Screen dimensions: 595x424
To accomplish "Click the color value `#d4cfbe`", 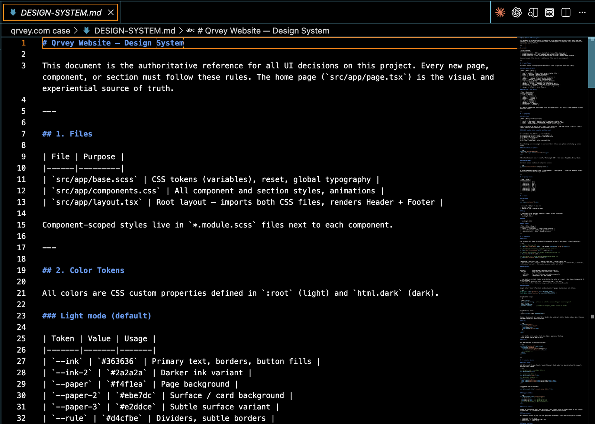I will click(122, 418).
